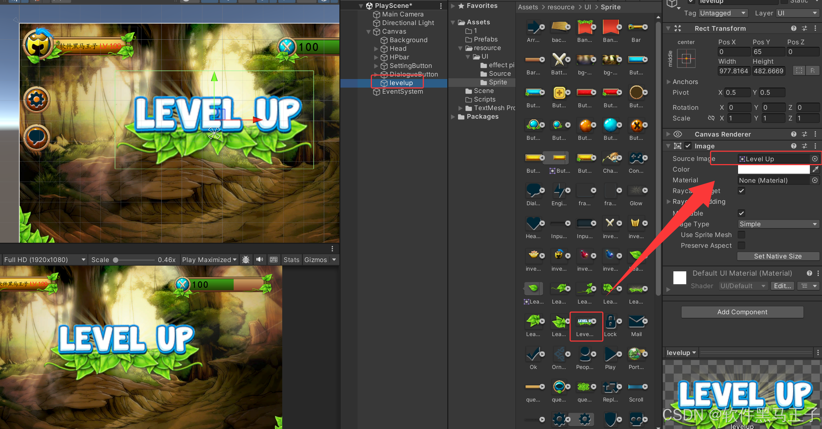Open Image component help question mark

point(793,146)
